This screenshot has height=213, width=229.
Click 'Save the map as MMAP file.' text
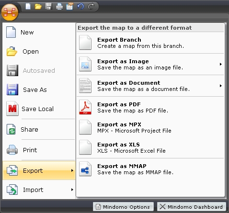[x=136, y=172]
